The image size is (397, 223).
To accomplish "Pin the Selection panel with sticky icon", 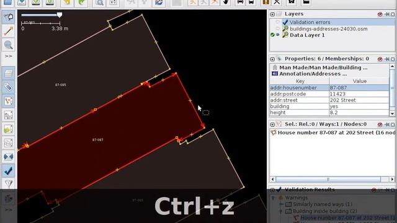I will (x=386, y=125).
